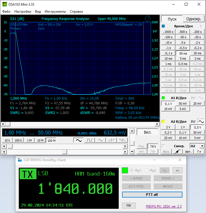Click left arrow of graph horizontal scrollbar
The height and width of the screenshot is (213, 206).
tap(3, 124)
